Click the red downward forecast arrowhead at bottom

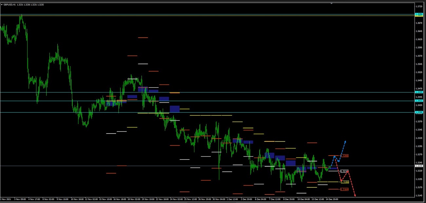(x=355, y=195)
